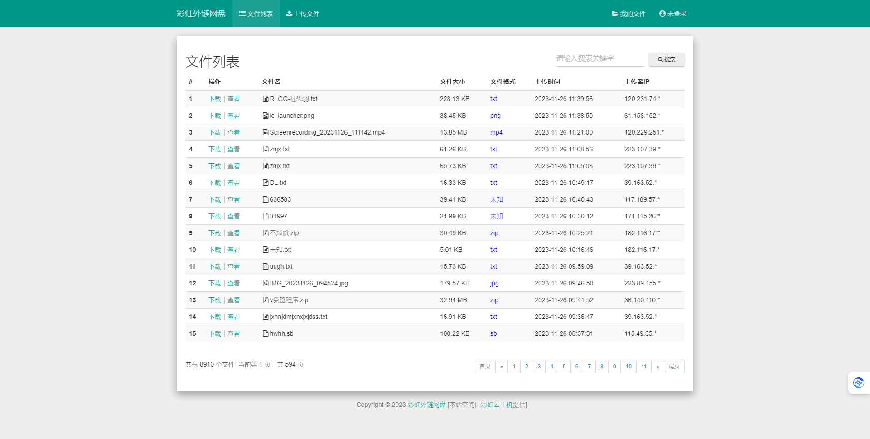870x439 pixels.
Task: Filter by mp4 format link
Action: pyautogui.click(x=496, y=132)
